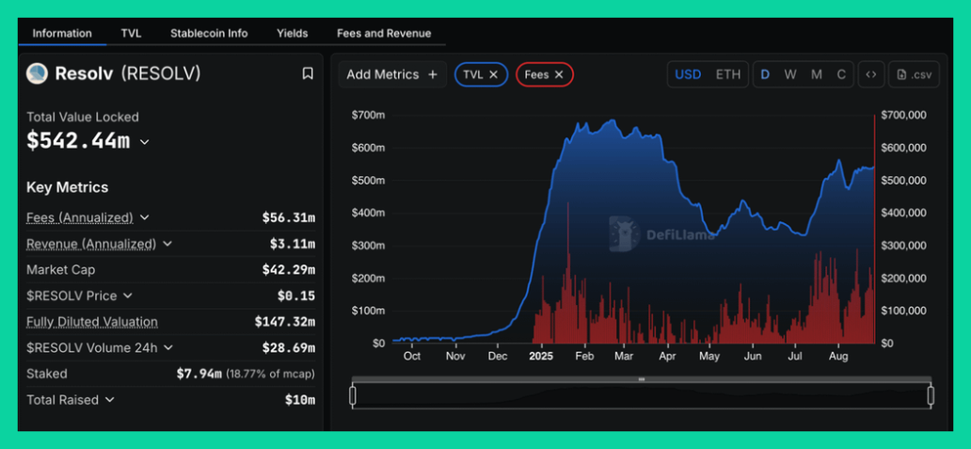Open the embed code icon
971x449 pixels.
click(x=870, y=74)
